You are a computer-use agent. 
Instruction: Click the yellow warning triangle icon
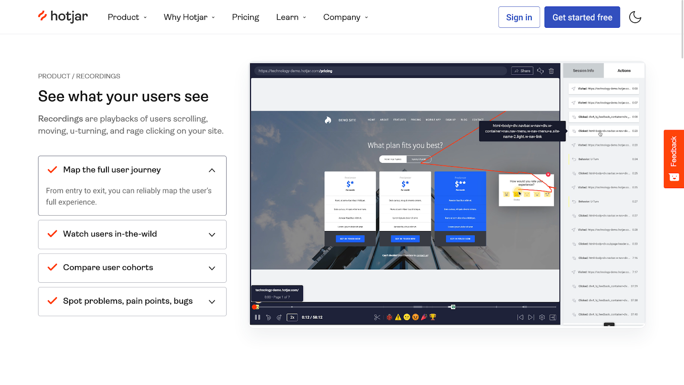tap(398, 317)
